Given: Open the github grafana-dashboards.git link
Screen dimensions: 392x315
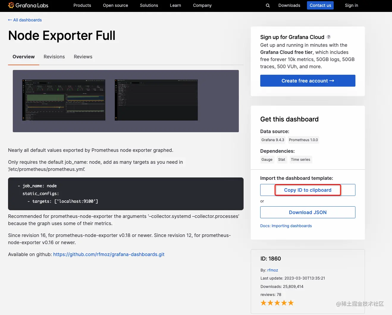Looking at the screenshot, I should pos(109,254).
